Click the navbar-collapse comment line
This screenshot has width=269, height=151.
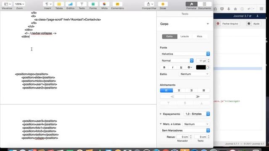40,33
